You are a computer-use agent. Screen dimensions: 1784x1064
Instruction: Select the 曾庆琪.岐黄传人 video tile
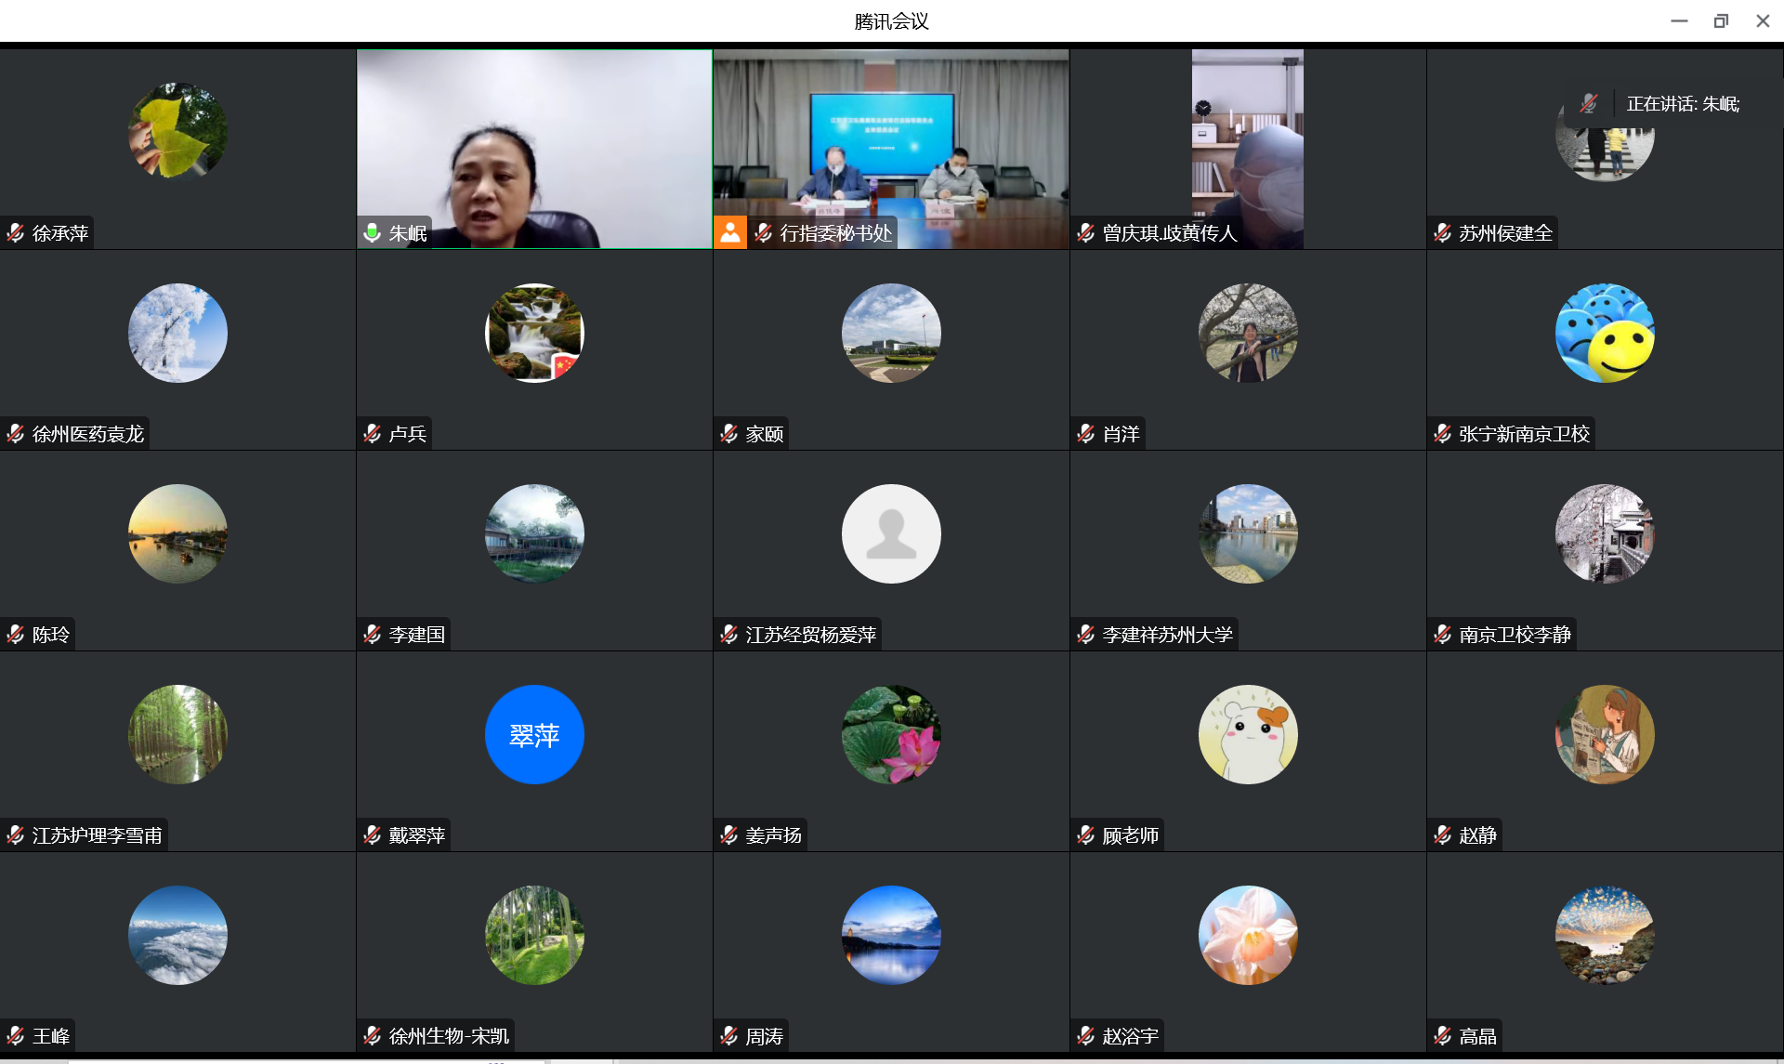pos(1248,149)
